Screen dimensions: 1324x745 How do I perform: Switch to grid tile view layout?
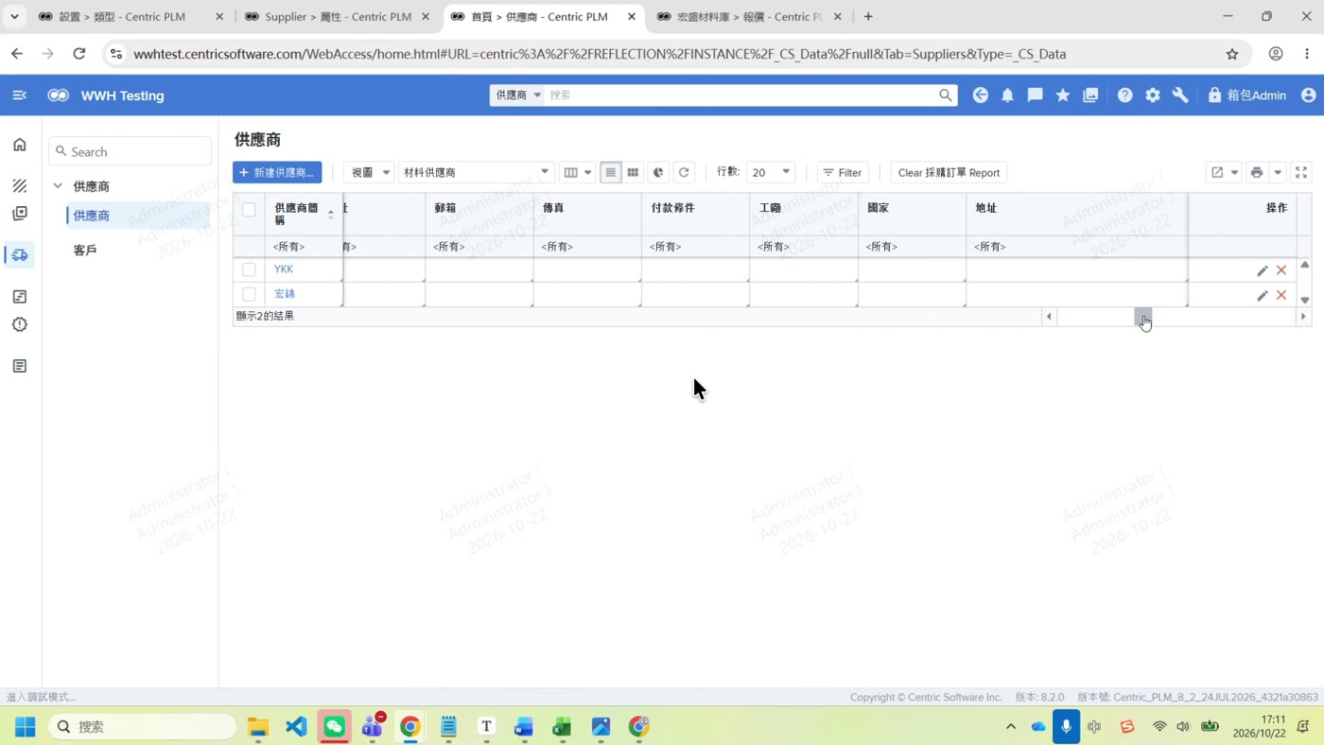pos(633,173)
